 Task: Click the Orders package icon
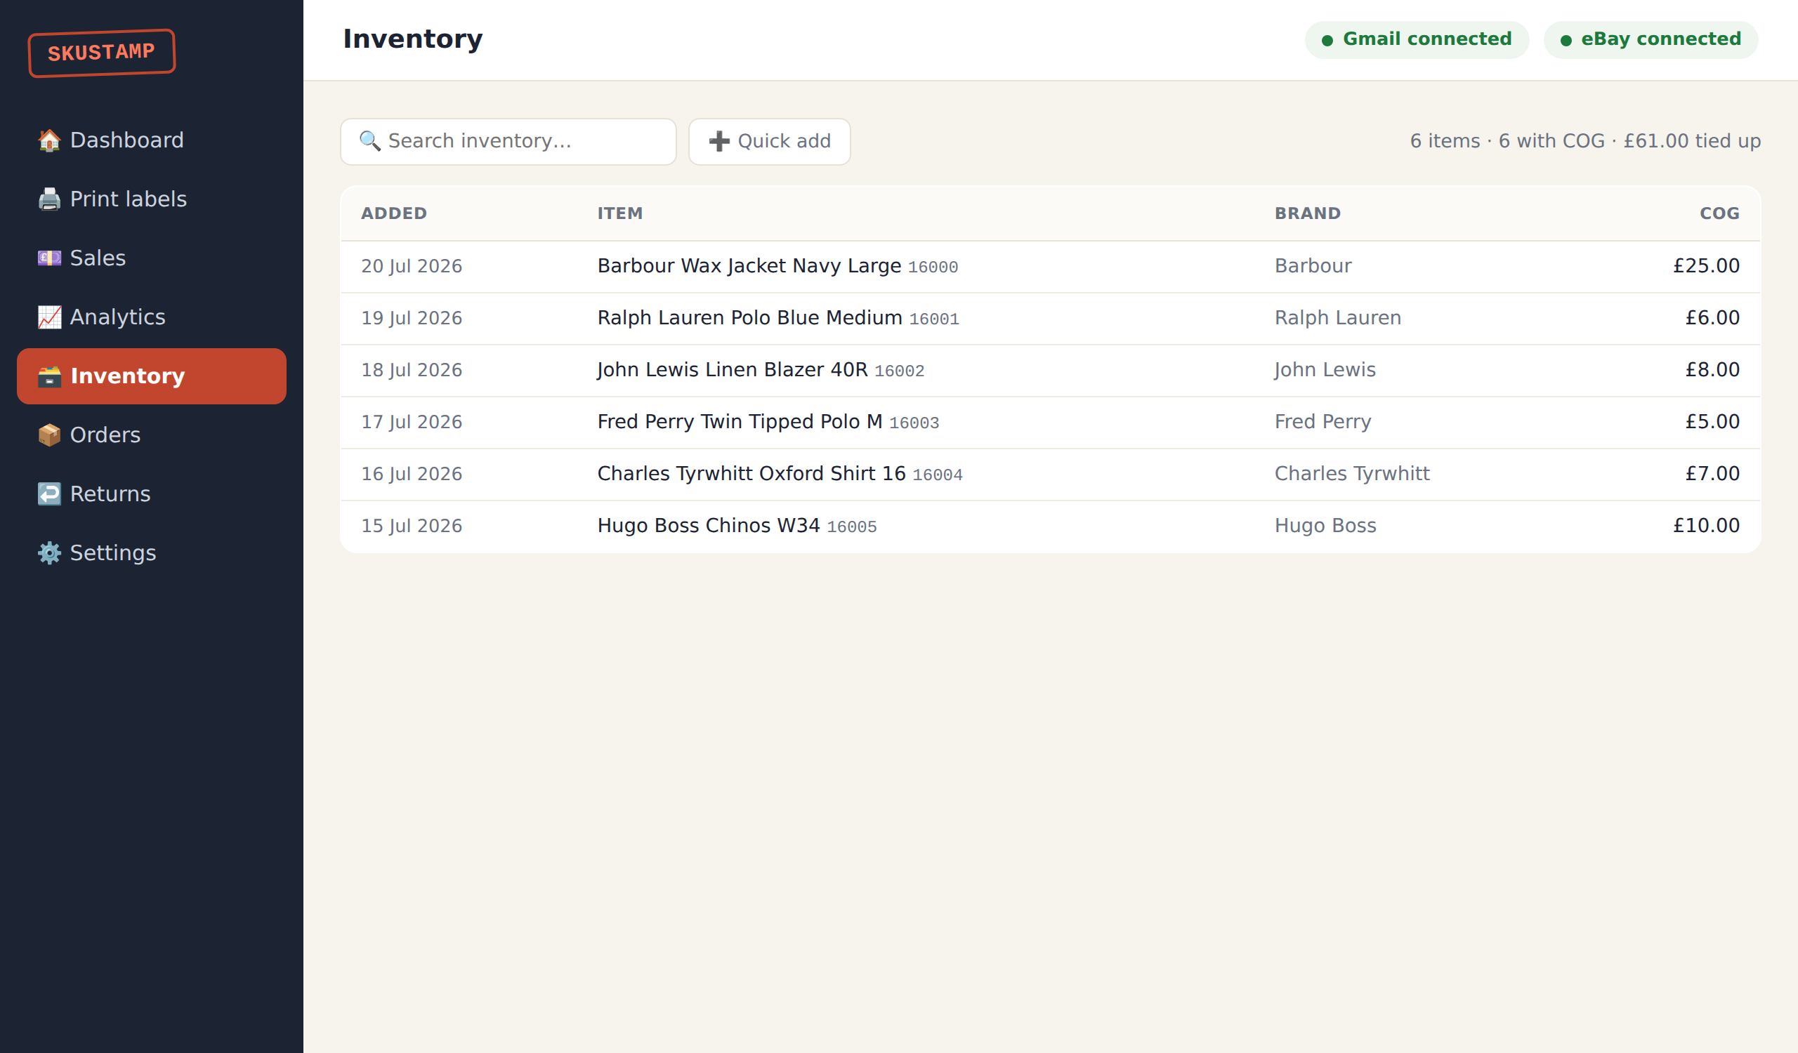click(x=49, y=435)
